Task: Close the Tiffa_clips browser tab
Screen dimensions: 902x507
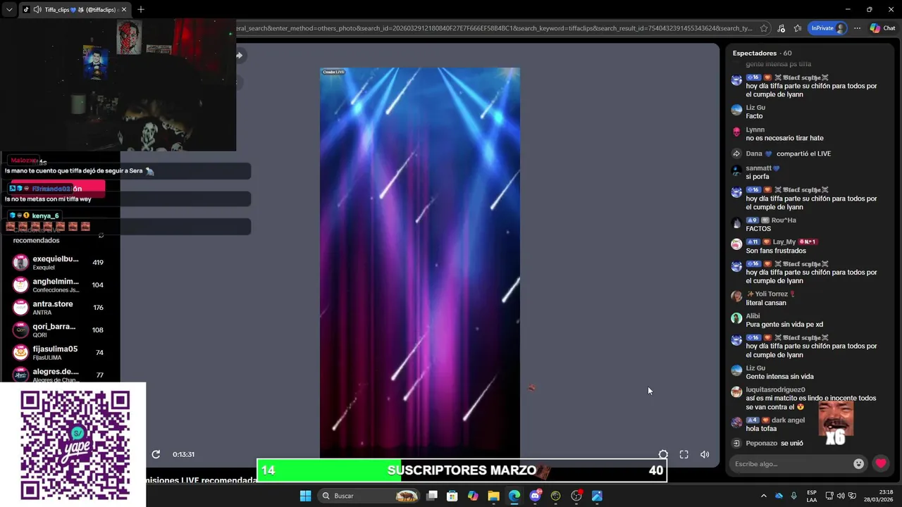Action: [x=124, y=10]
